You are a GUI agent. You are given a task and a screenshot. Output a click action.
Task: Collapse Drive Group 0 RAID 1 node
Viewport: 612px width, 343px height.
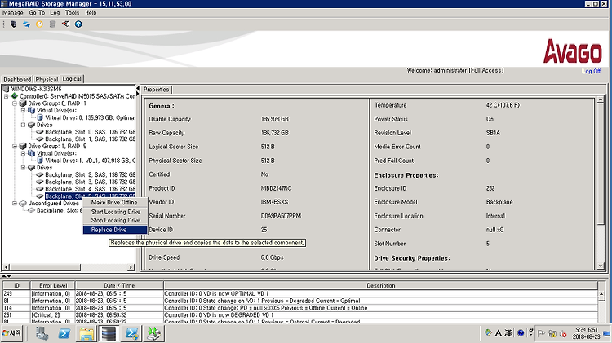tap(15, 103)
